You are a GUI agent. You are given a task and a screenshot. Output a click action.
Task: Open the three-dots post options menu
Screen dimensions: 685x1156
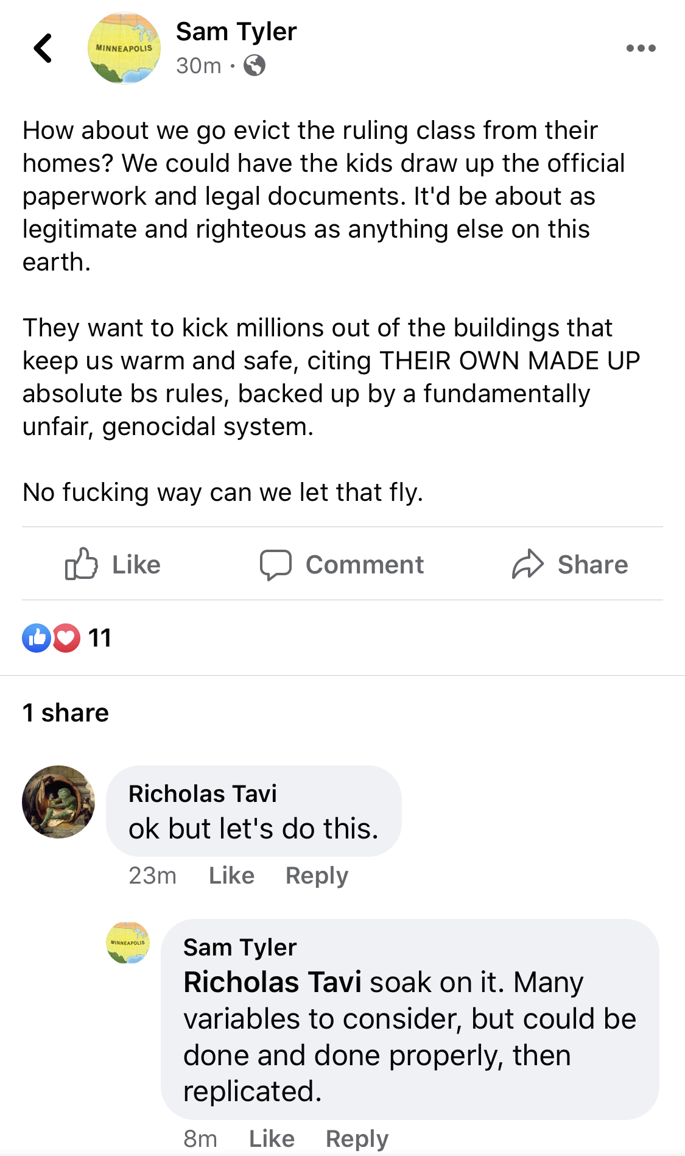641,48
